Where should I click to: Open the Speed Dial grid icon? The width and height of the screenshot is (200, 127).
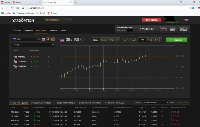(x=18, y=8)
